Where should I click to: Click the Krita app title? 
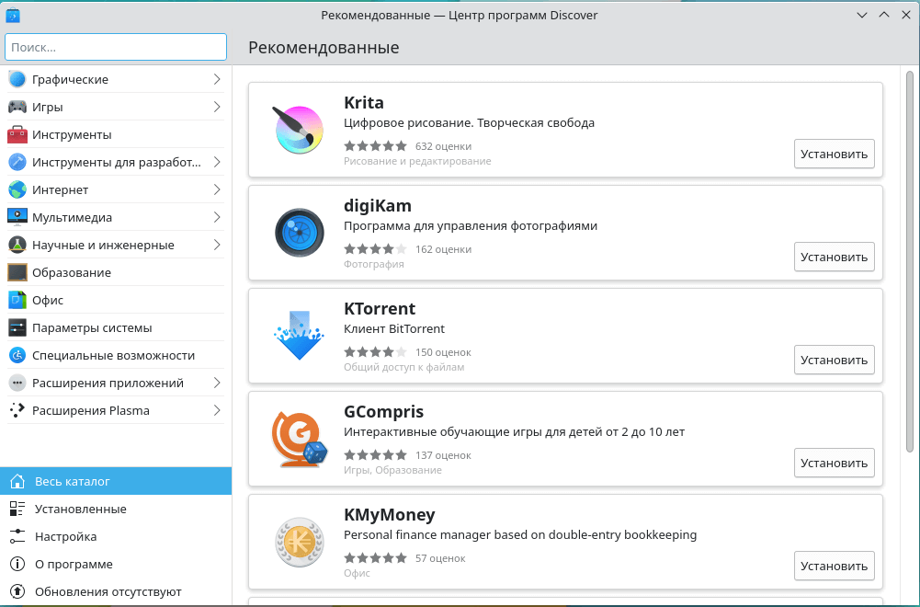(364, 102)
